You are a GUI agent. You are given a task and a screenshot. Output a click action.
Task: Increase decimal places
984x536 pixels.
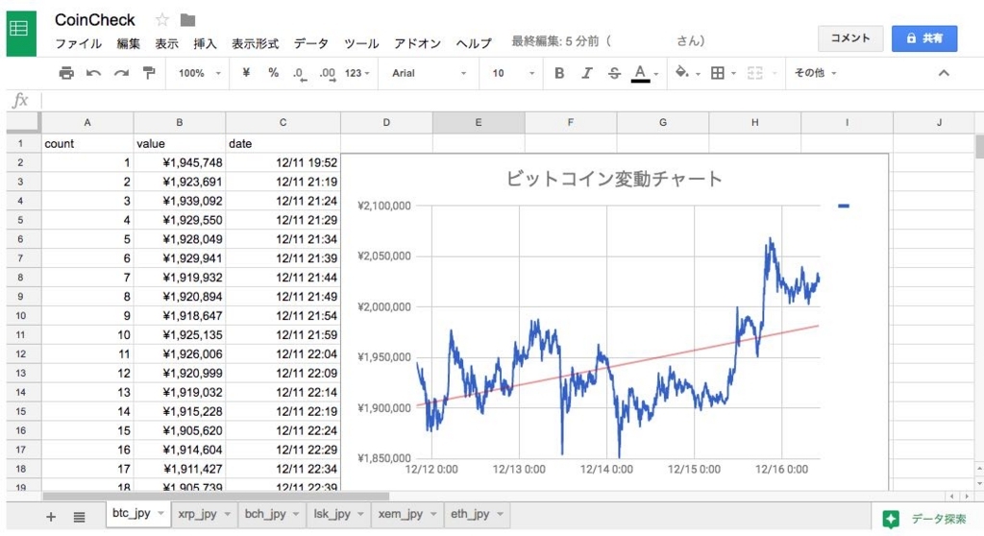[327, 73]
